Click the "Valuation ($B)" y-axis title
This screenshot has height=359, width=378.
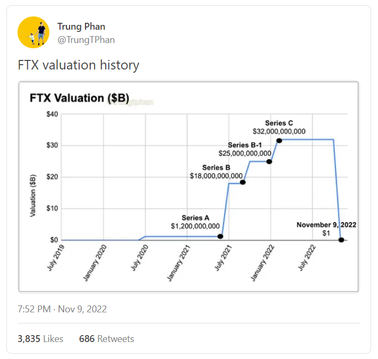tap(33, 196)
